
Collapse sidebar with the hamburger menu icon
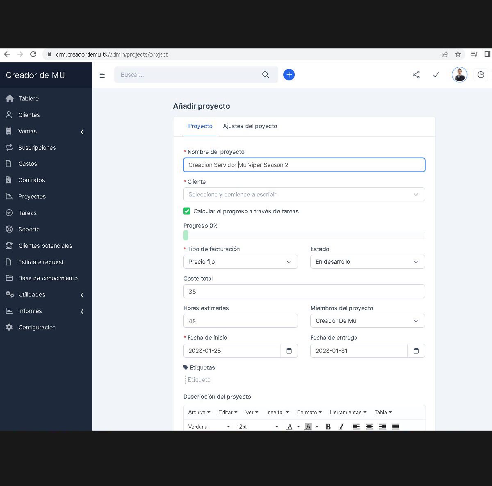[x=102, y=75]
